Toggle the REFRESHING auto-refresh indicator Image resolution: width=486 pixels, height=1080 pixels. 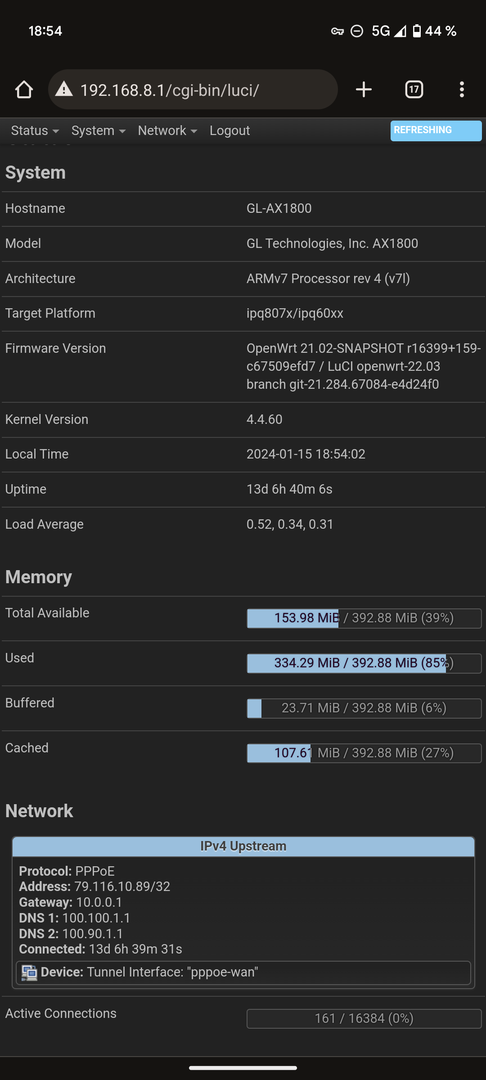pyautogui.click(x=436, y=130)
